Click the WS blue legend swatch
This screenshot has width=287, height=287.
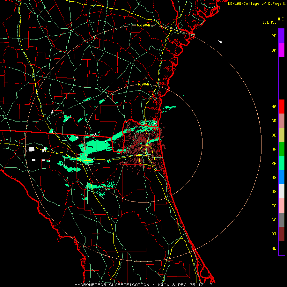(282, 177)
